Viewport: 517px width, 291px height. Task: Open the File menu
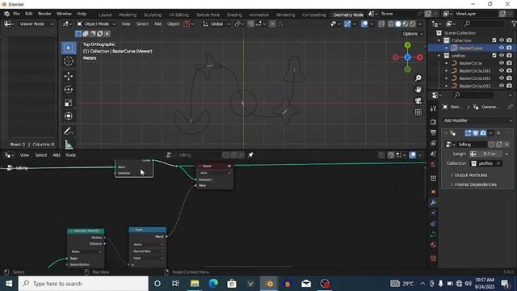(16, 14)
